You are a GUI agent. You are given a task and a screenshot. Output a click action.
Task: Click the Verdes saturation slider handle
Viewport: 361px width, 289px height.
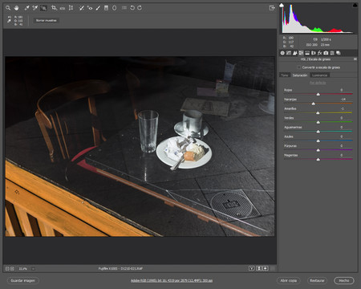pyautogui.click(x=318, y=122)
